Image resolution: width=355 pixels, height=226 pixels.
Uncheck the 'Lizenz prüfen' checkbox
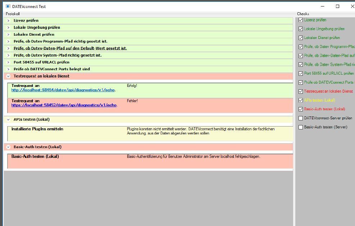301,20
